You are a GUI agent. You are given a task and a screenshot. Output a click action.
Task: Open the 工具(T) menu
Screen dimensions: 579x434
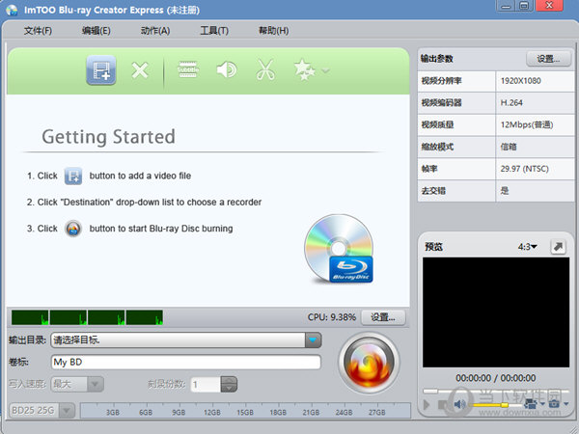coord(214,30)
